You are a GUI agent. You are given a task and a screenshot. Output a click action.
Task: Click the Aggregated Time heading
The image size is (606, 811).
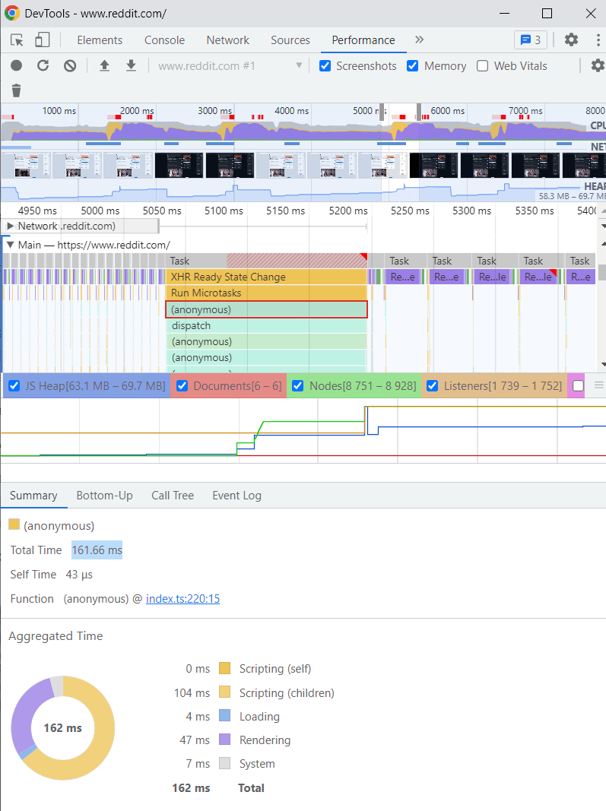tap(56, 635)
